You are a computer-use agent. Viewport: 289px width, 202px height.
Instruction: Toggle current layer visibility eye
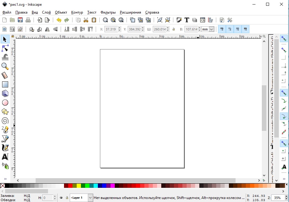click(61, 198)
